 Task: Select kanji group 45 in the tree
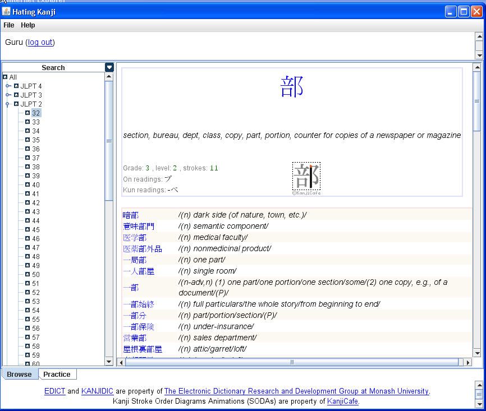pos(35,229)
